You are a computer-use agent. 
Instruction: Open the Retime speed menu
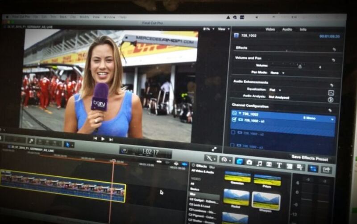[x=226, y=160]
